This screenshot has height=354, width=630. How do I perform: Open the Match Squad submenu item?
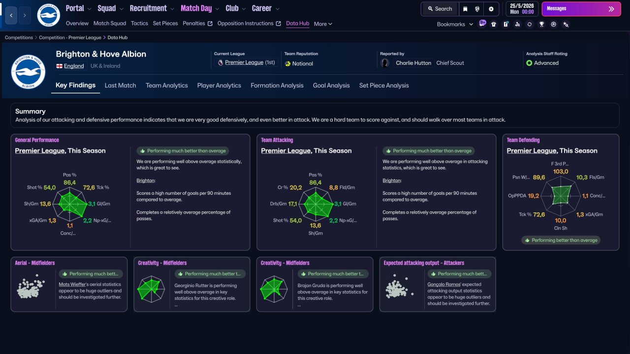110,24
